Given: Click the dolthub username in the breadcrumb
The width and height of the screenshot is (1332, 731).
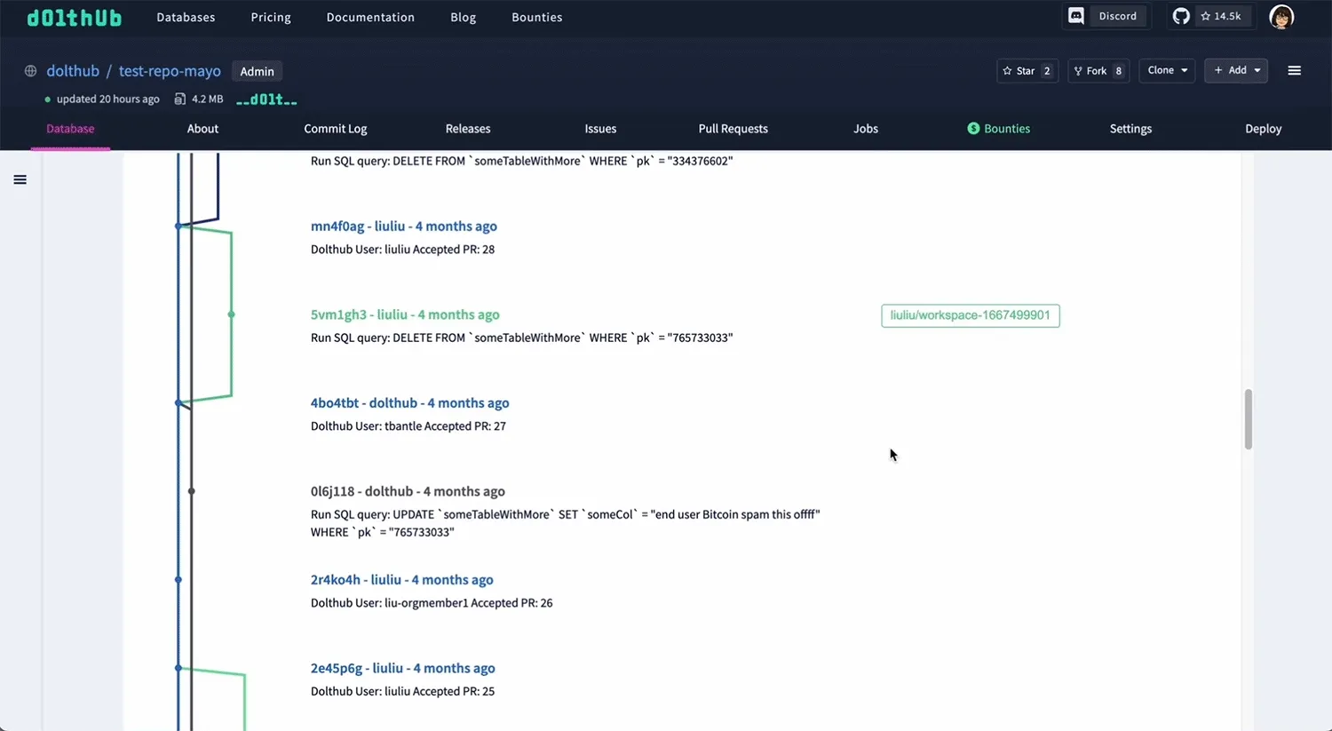Looking at the screenshot, I should coord(73,70).
